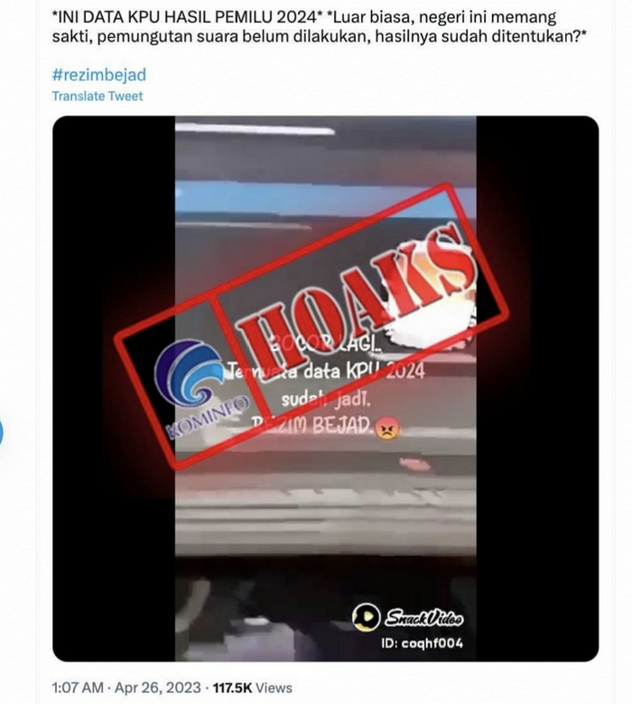The width and height of the screenshot is (632, 704).
Task: Click the Apr 26, 2023 date
Action: coord(158,688)
